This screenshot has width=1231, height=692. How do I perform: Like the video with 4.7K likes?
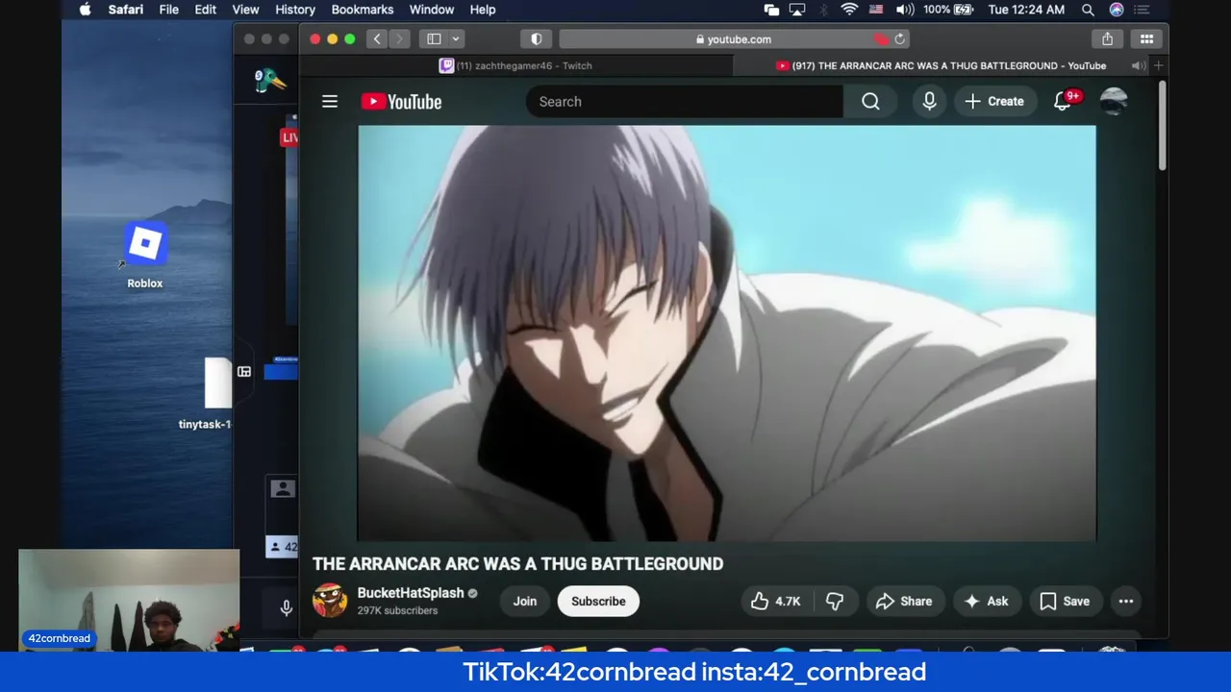pos(776,601)
